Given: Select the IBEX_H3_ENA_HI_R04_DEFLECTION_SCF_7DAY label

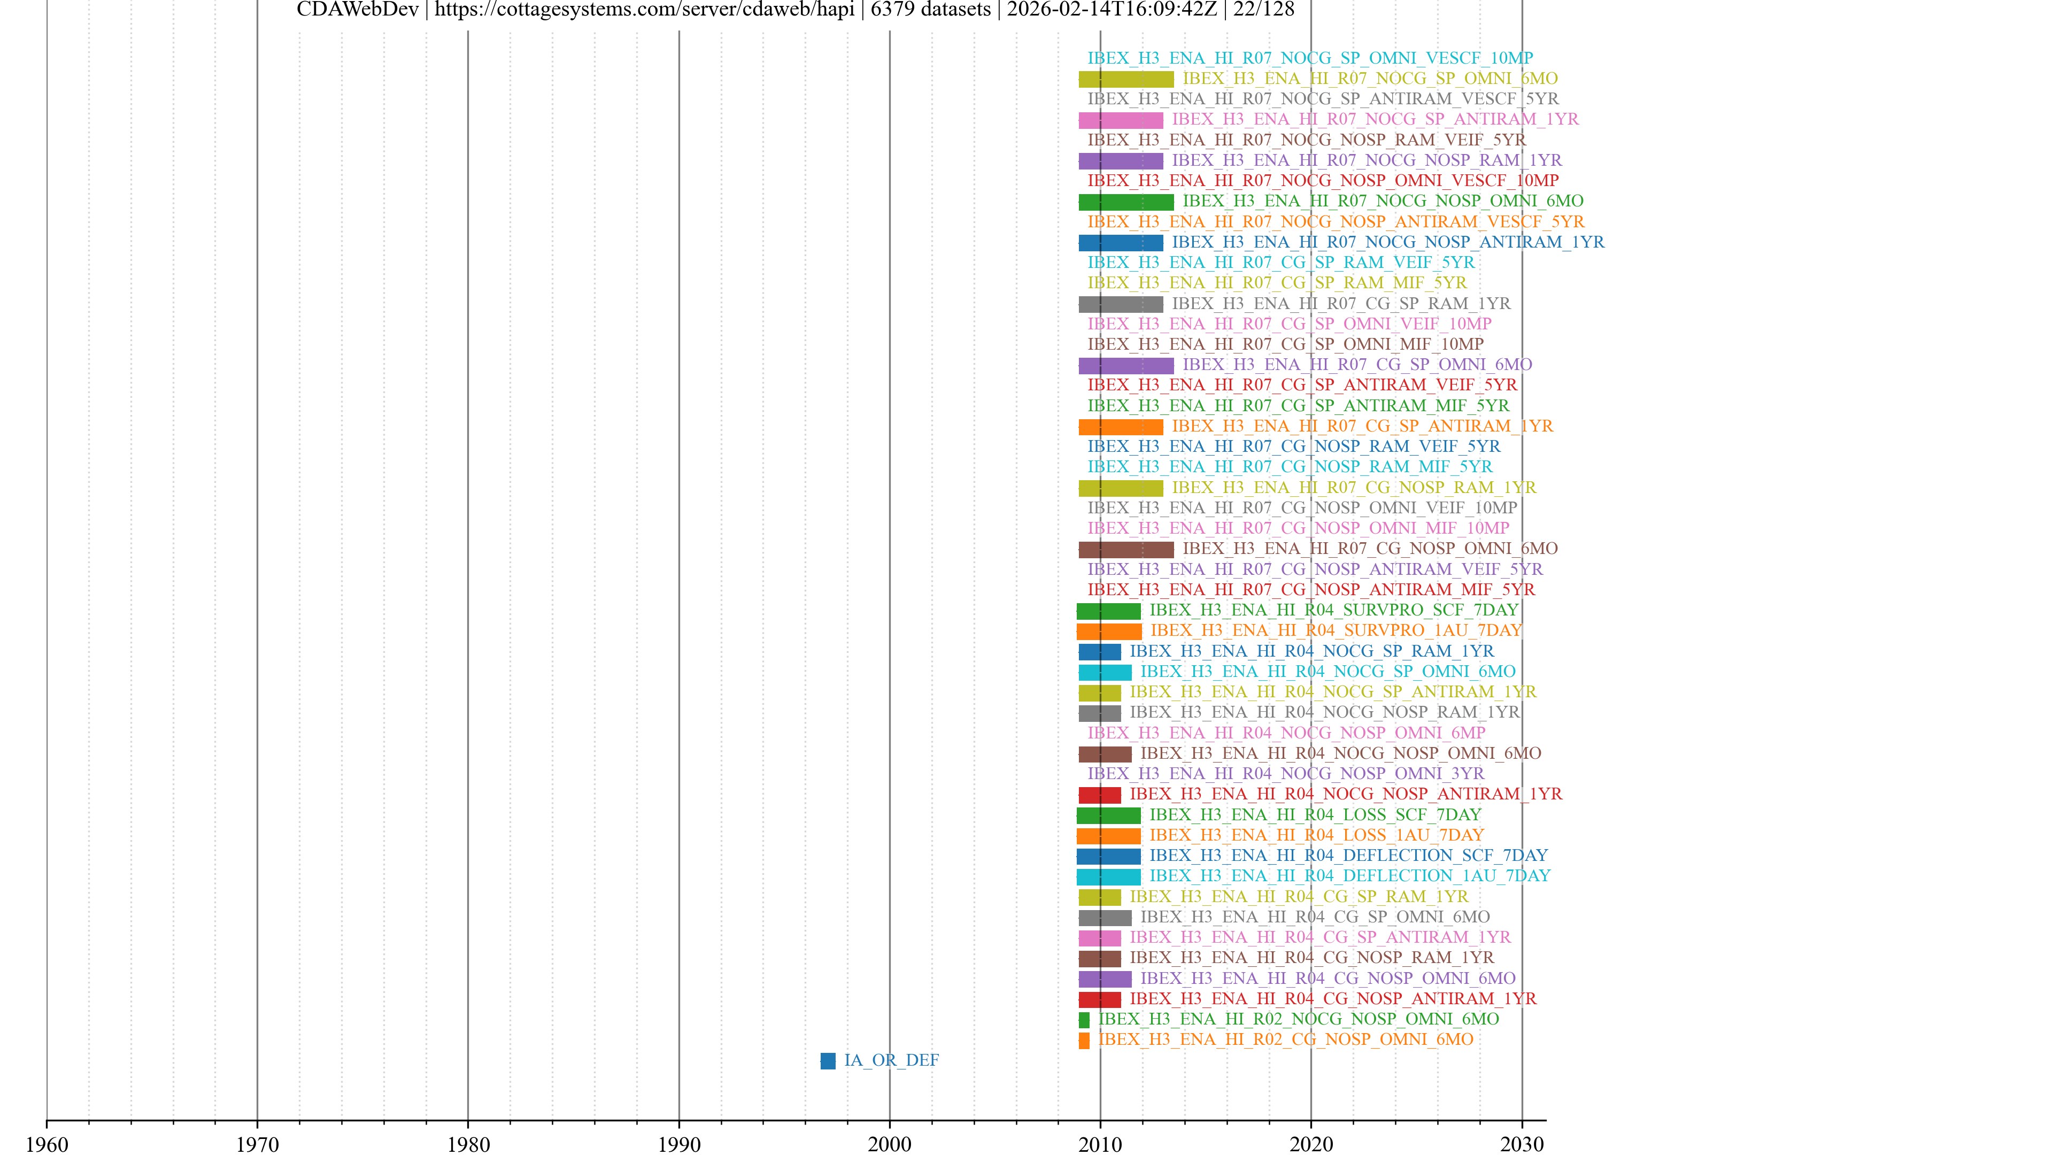Looking at the screenshot, I should point(1348,856).
